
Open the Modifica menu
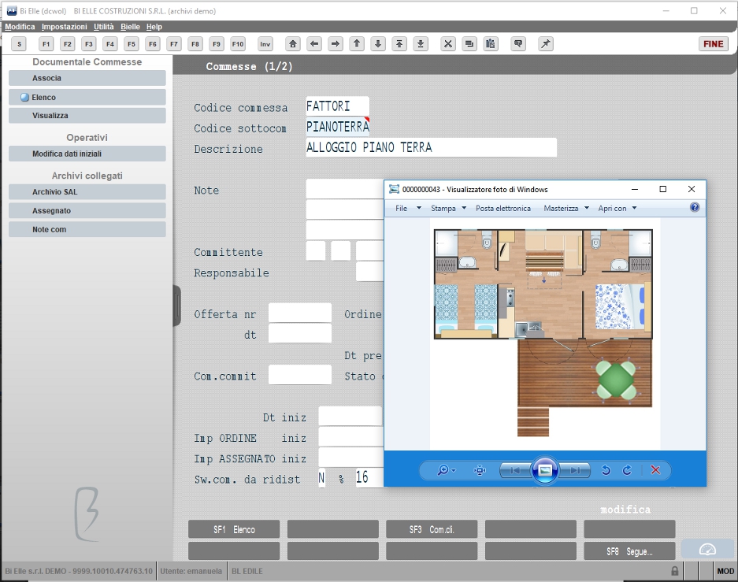click(x=20, y=27)
